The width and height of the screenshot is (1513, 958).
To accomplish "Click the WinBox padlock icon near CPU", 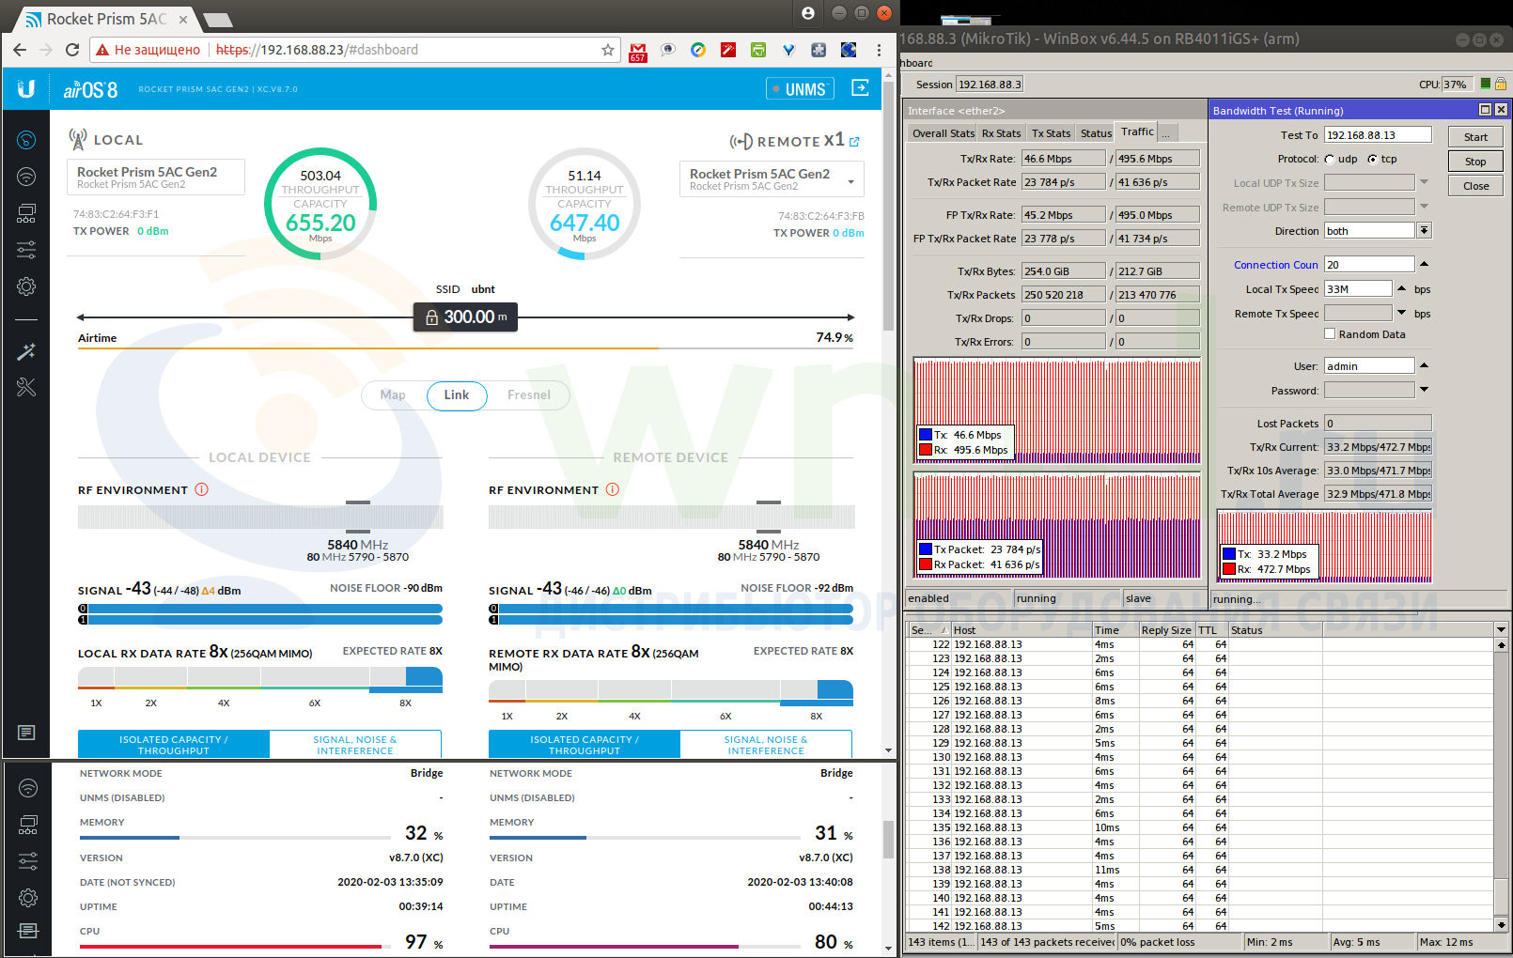I will [x=1501, y=84].
